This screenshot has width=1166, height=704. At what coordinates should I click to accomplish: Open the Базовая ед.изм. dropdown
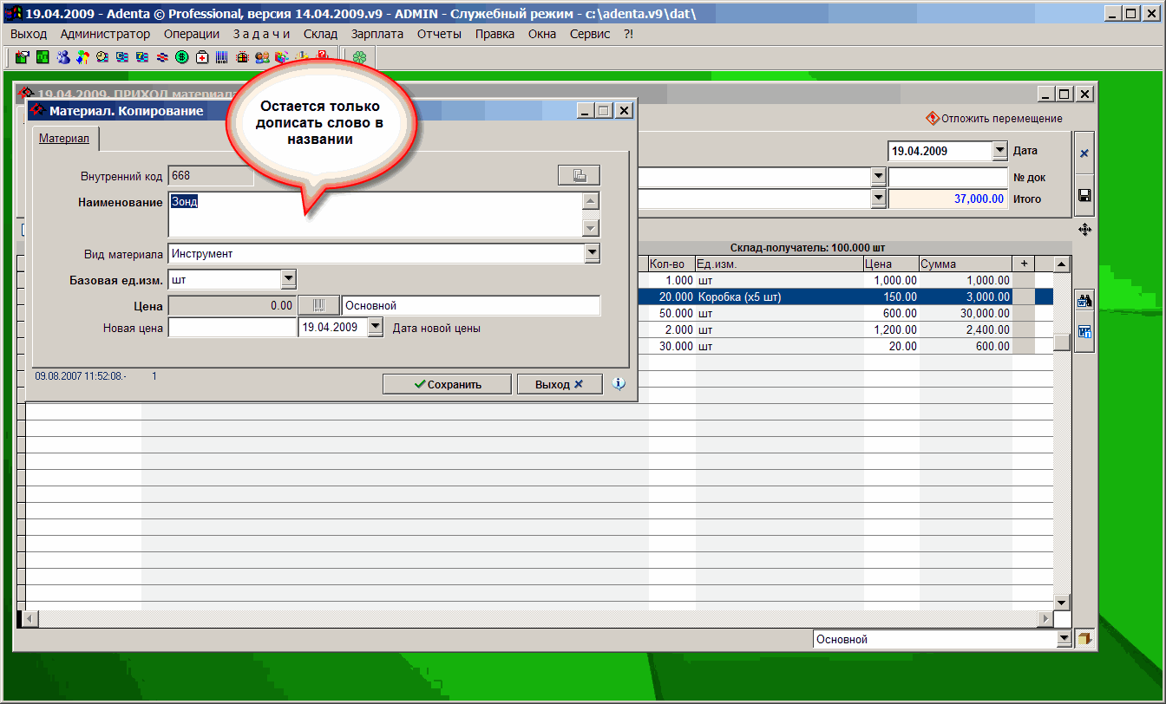click(288, 279)
